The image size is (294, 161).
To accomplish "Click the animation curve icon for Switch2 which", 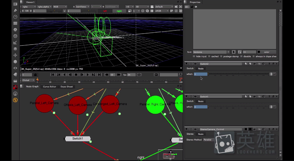I will pyautogui.click(x=275, y=74).
